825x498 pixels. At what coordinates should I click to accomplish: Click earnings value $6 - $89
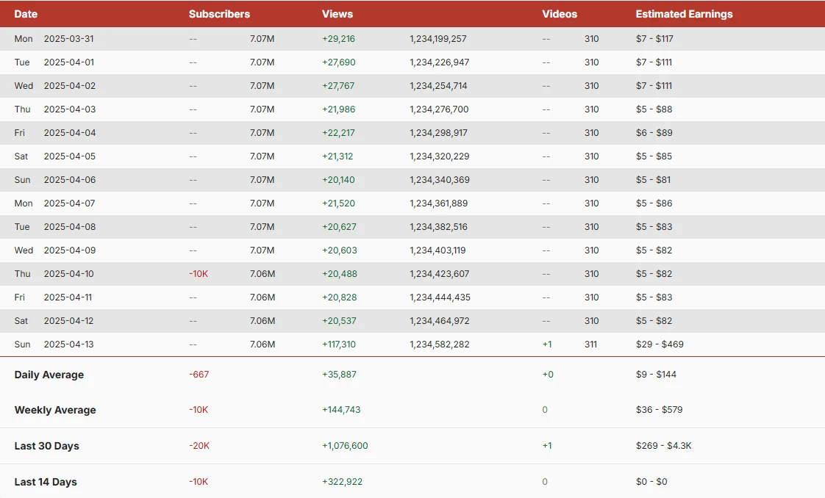click(654, 133)
